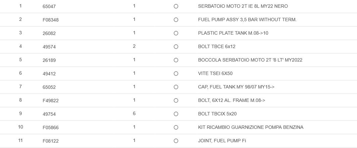Select the VITE TSEI 6X50 radio button

click(x=176, y=74)
